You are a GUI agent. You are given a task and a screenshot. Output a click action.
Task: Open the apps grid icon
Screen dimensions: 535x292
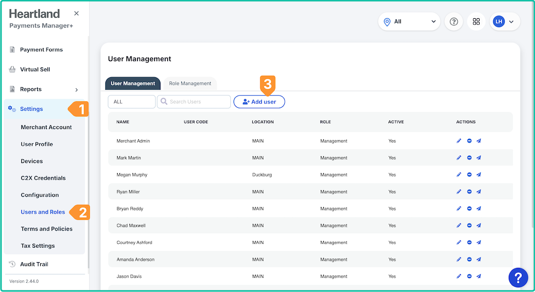(x=476, y=21)
